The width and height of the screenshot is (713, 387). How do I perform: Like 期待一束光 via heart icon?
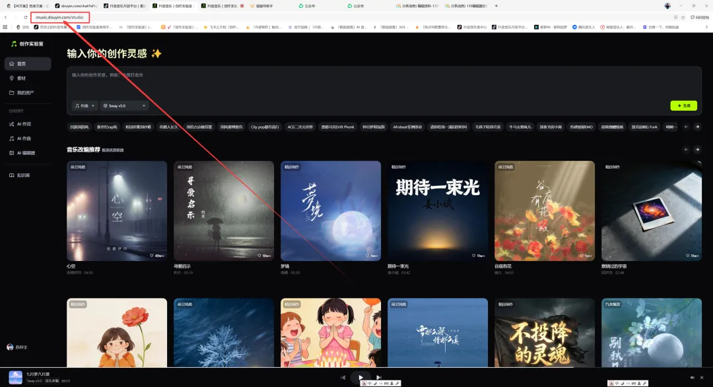point(473,256)
